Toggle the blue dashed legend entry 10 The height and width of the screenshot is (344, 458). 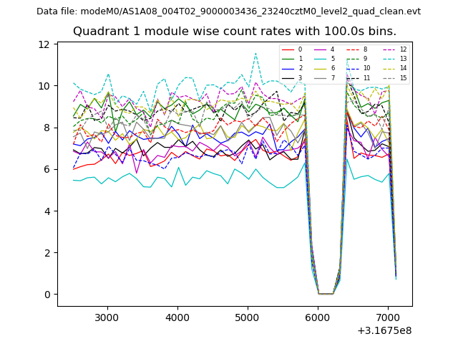click(352, 68)
